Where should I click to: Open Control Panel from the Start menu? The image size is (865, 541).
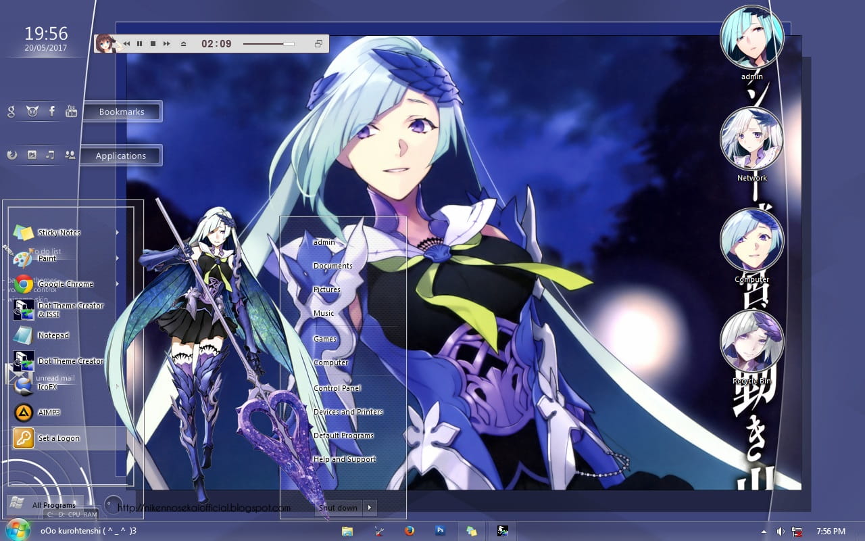pos(338,387)
